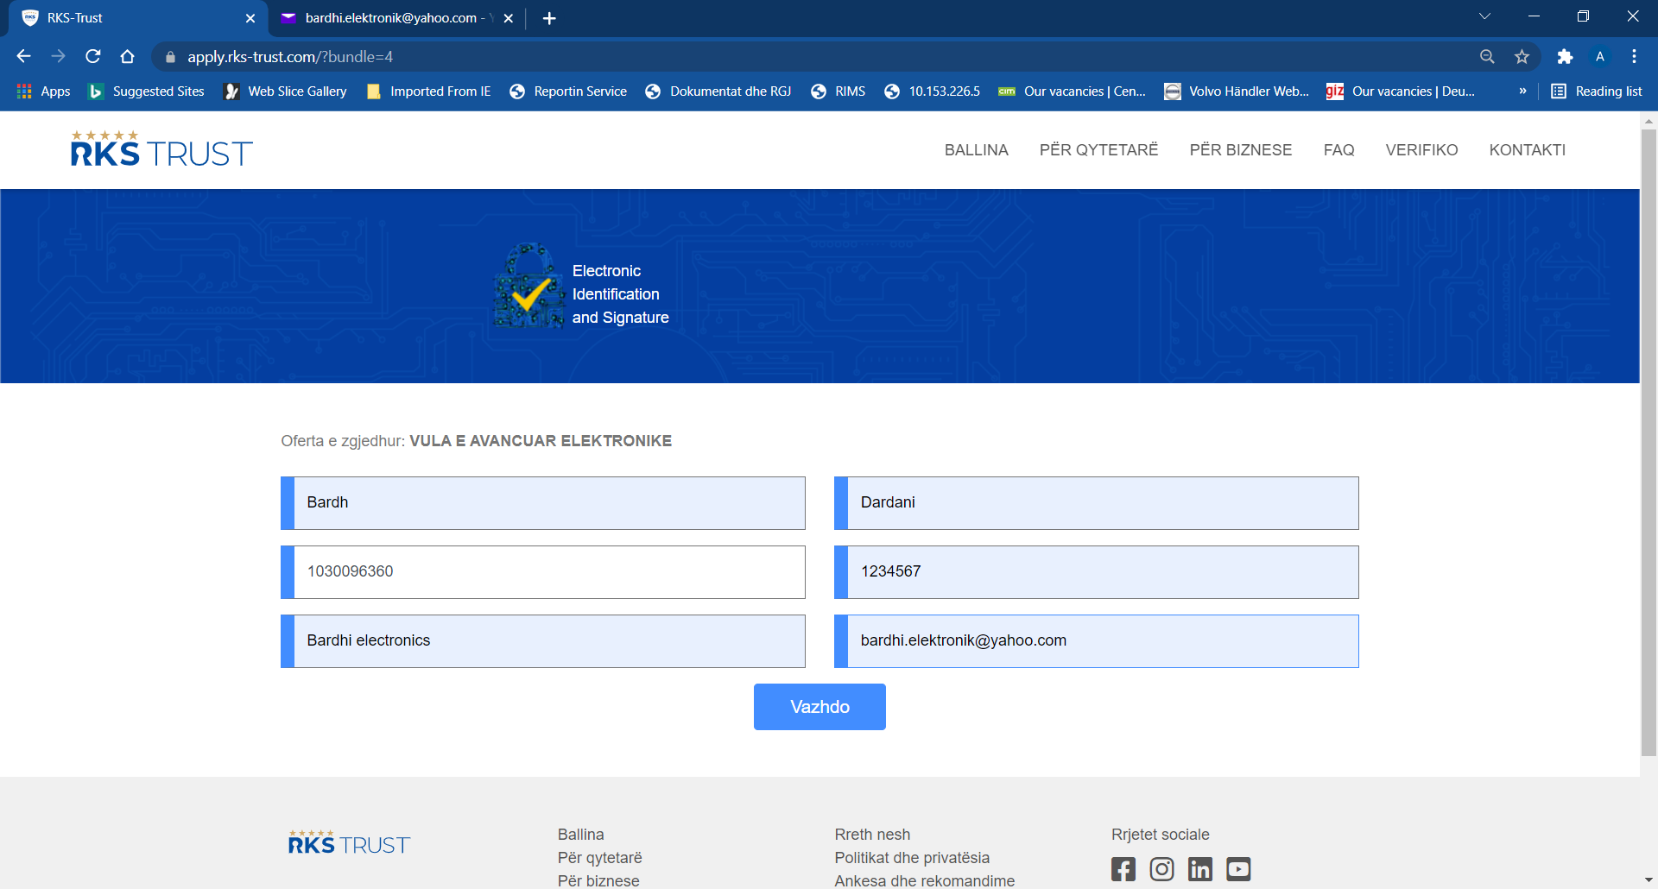The width and height of the screenshot is (1658, 889).
Task: Go to browser home page icon
Action: click(128, 56)
